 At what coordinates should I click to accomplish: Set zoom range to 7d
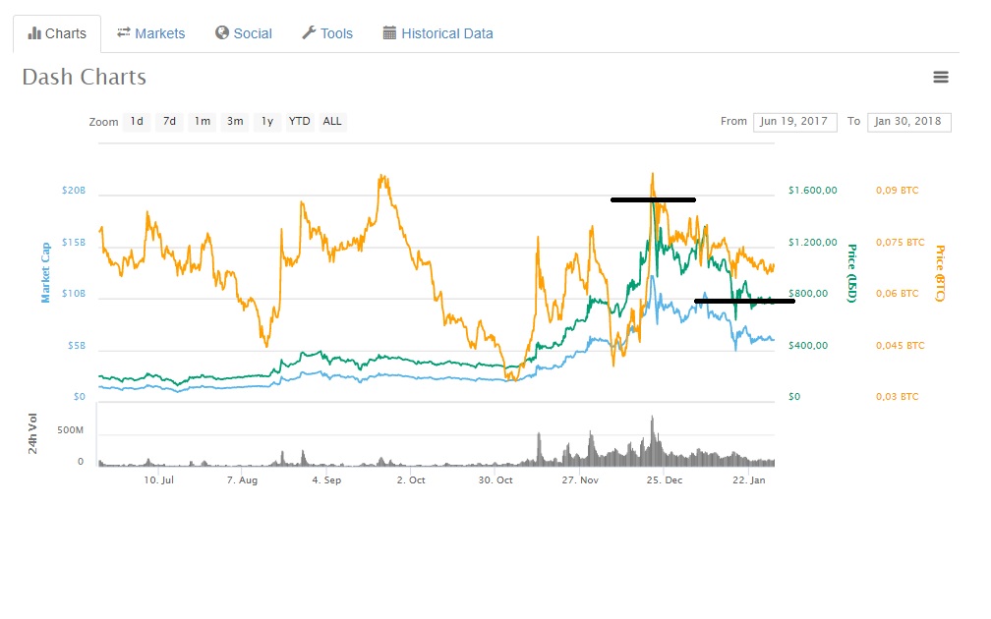pyautogui.click(x=169, y=121)
